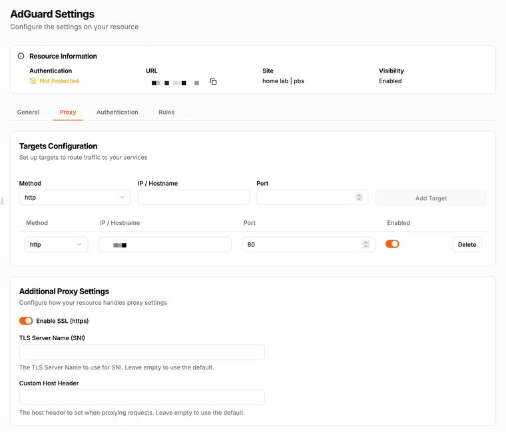Screen dimensions: 506x432
Task: Copy the resource URL with copy icon
Action: coord(213,82)
